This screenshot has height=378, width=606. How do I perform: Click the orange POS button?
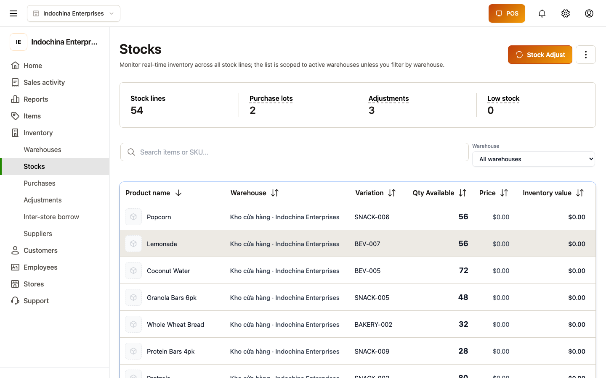(507, 13)
